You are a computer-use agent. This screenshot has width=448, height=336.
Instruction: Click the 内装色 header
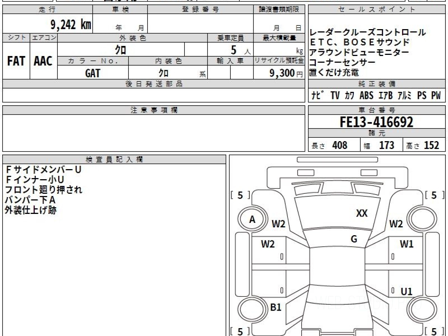click(x=168, y=61)
